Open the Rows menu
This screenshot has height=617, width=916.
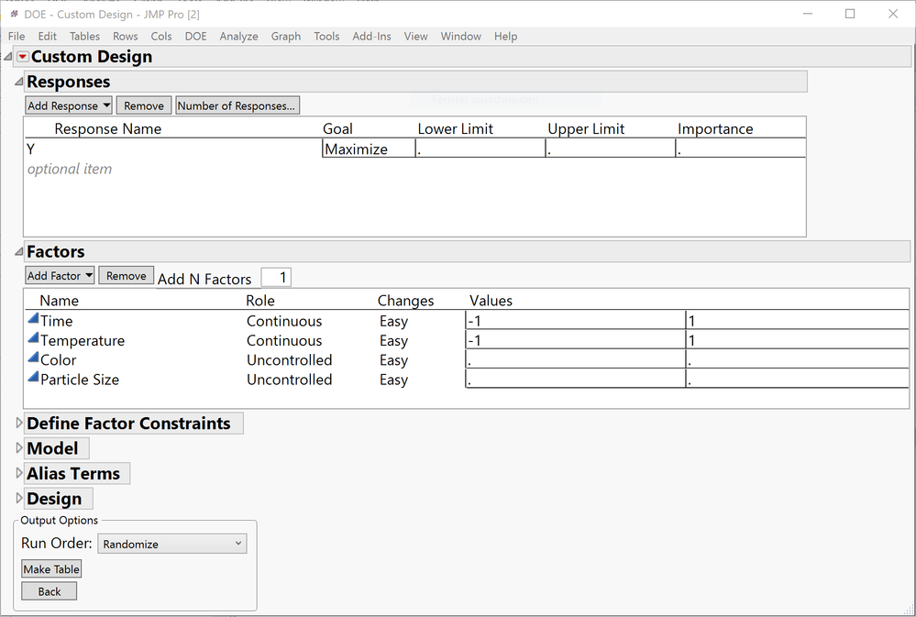[126, 37]
